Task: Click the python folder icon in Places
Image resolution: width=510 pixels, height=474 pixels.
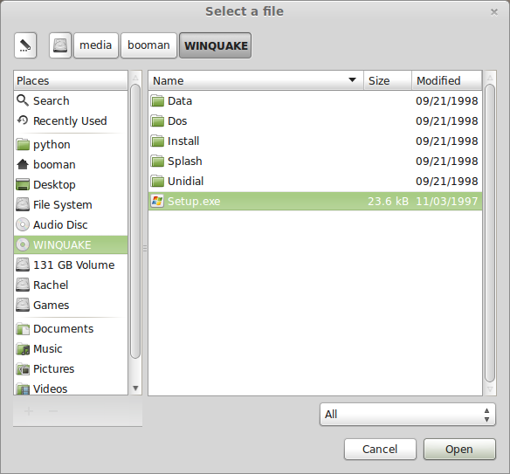Action: click(x=23, y=144)
